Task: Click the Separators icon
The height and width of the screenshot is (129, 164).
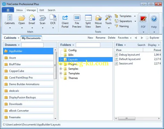Action: pos(116,21)
